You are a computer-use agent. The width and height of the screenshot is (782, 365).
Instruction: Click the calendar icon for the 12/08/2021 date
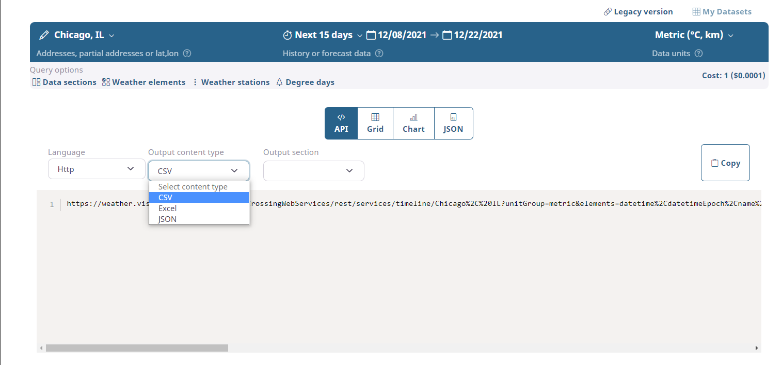click(371, 34)
